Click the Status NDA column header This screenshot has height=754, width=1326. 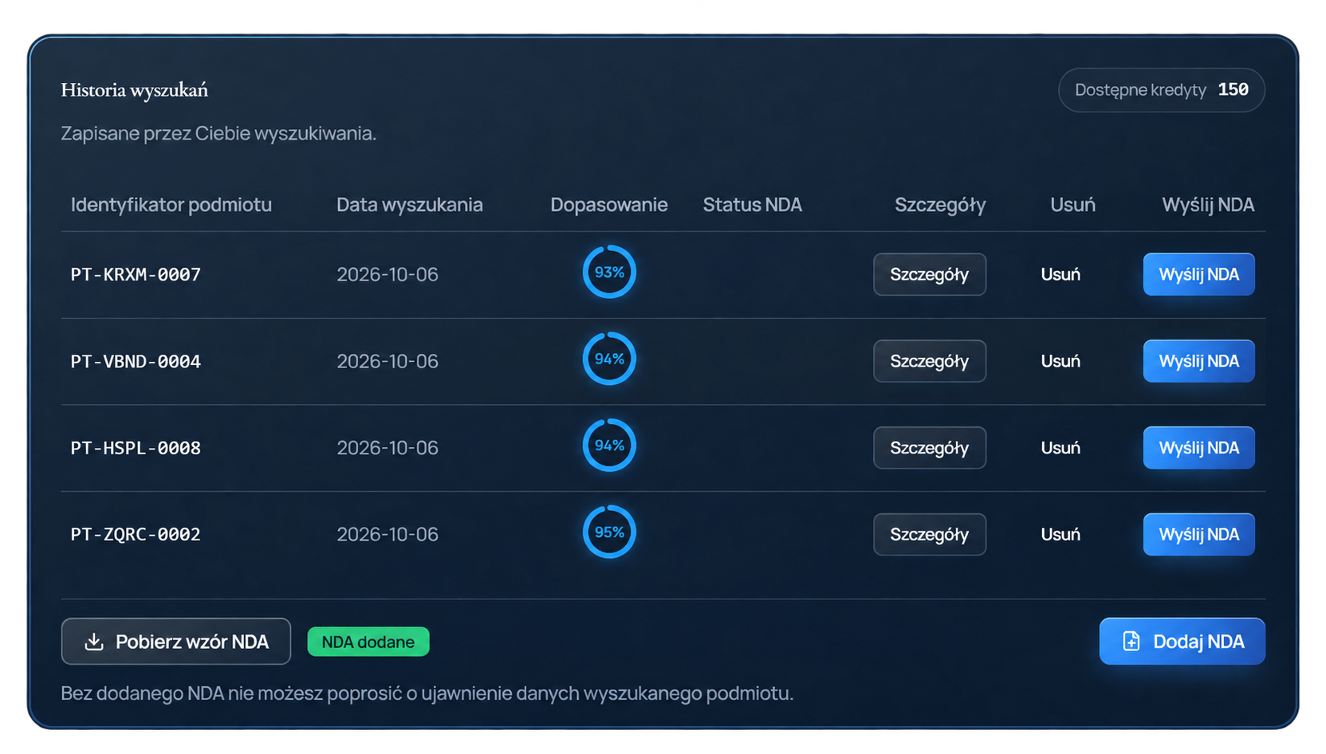pos(752,205)
